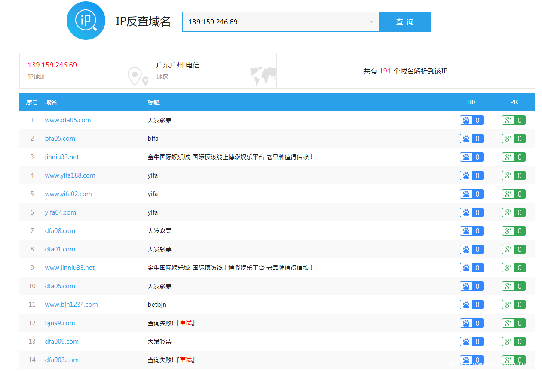542x372 pixels.
Task: Open the bjn99.com domain link
Action: [60, 323]
